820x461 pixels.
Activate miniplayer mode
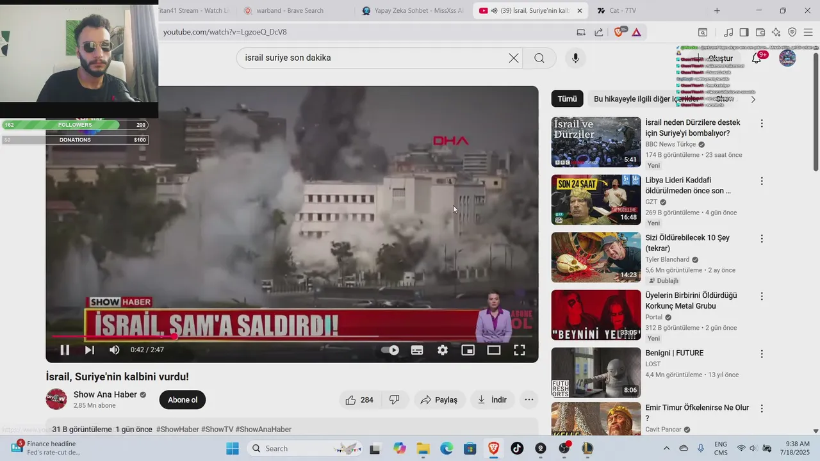point(468,350)
